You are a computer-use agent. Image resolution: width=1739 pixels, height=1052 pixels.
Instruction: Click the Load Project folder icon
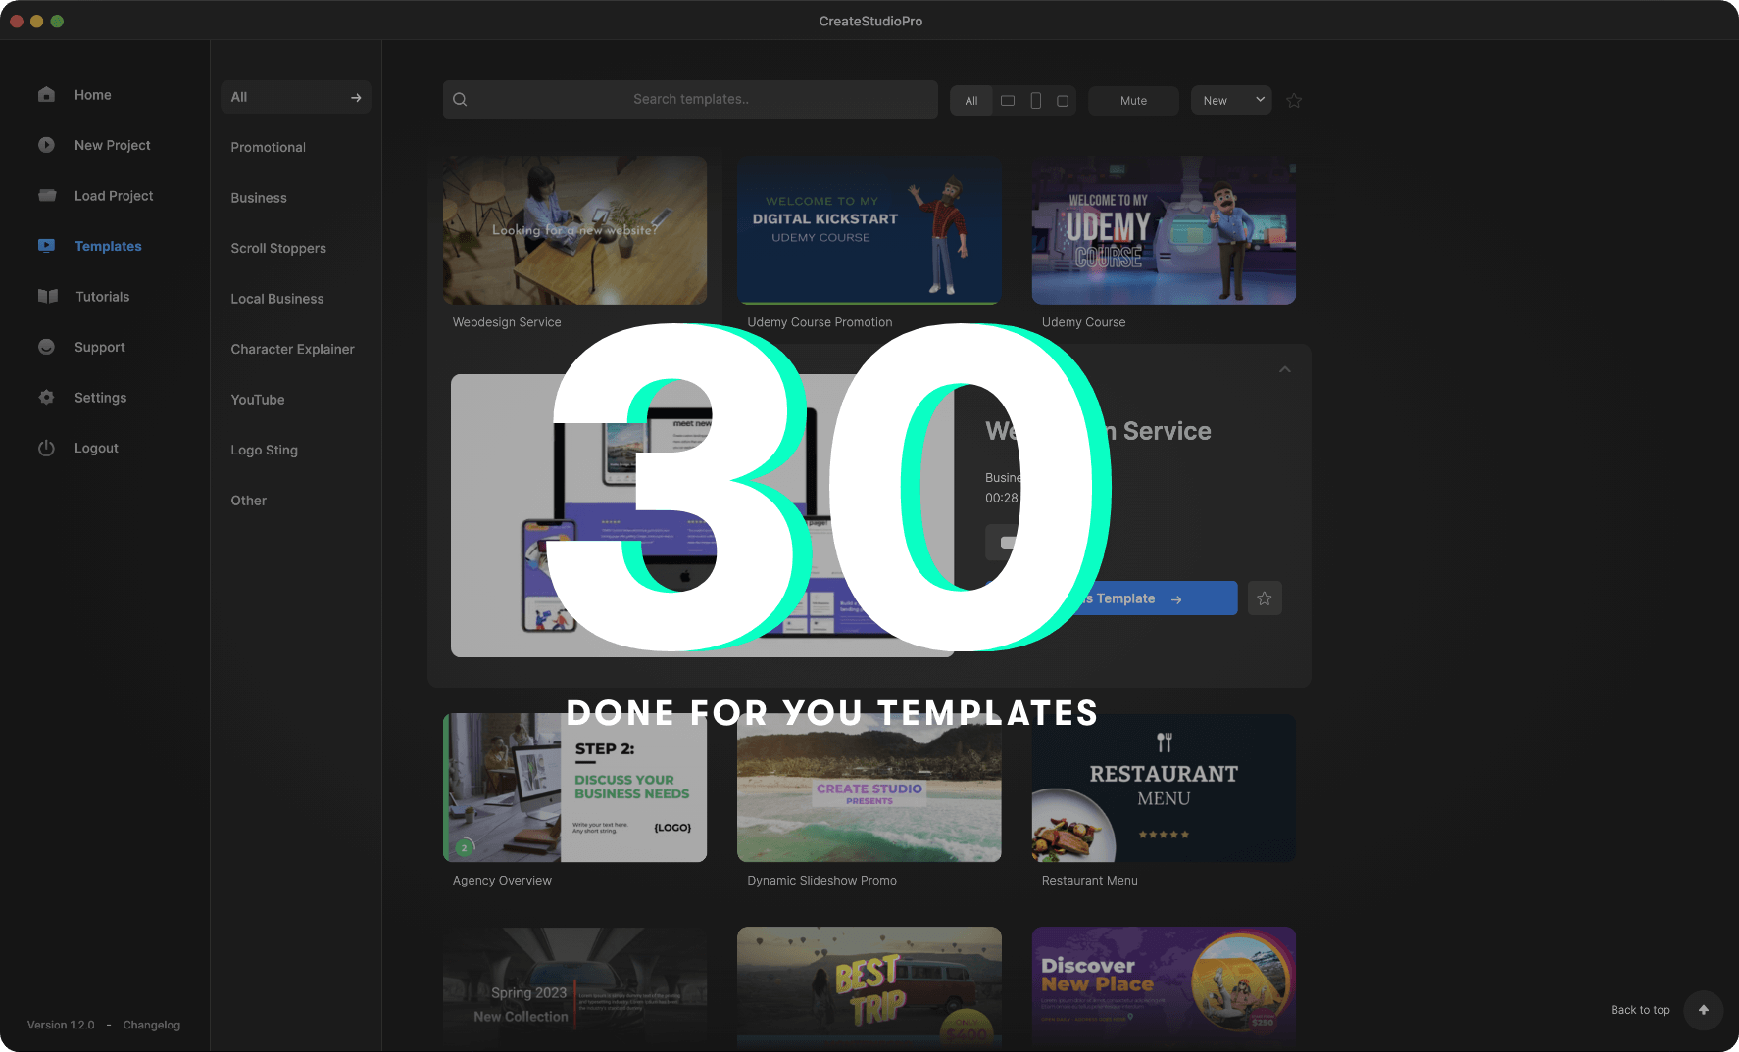click(46, 196)
